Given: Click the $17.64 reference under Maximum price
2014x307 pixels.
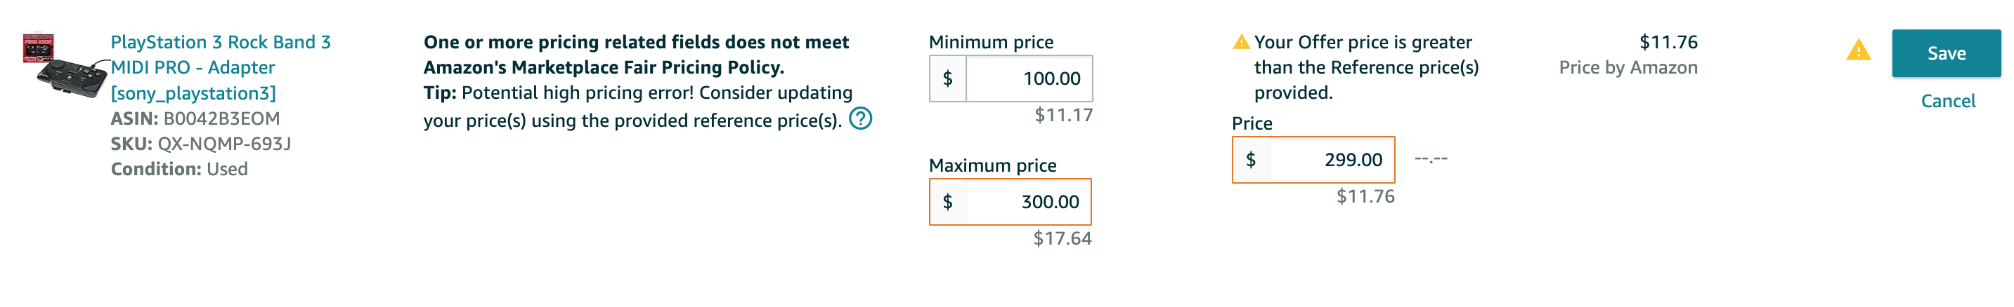Looking at the screenshot, I should pos(1062,238).
